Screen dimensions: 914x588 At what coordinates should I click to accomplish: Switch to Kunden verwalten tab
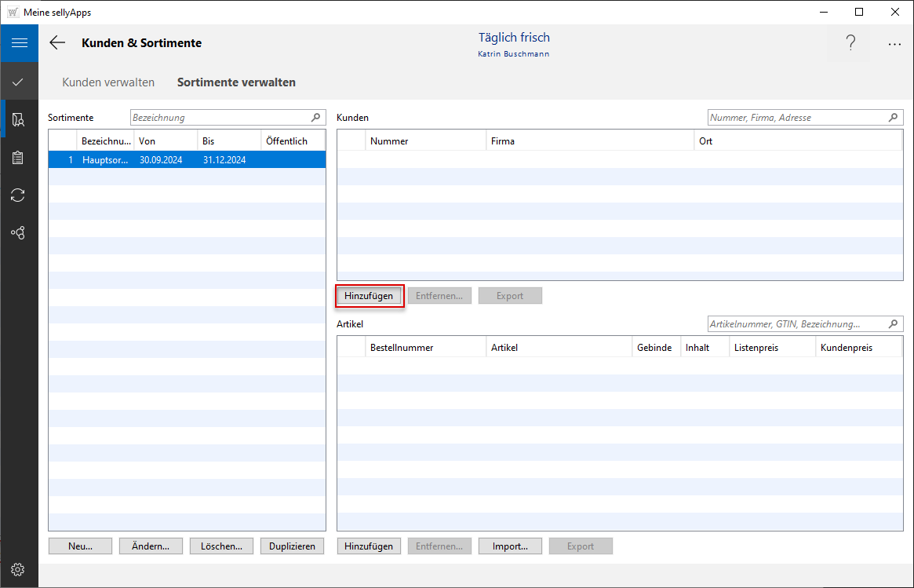click(x=108, y=82)
